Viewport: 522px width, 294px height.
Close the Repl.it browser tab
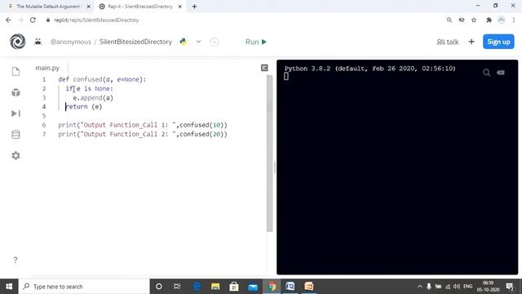[x=179, y=7]
